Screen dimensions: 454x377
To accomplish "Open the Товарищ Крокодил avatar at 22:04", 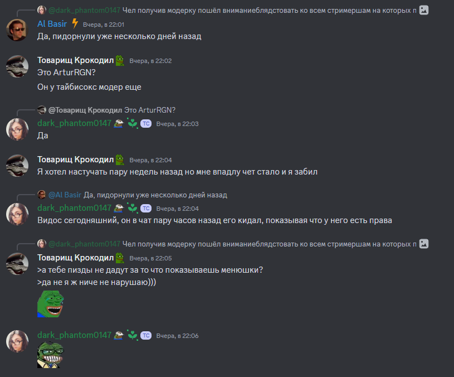I will (x=17, y=166).
